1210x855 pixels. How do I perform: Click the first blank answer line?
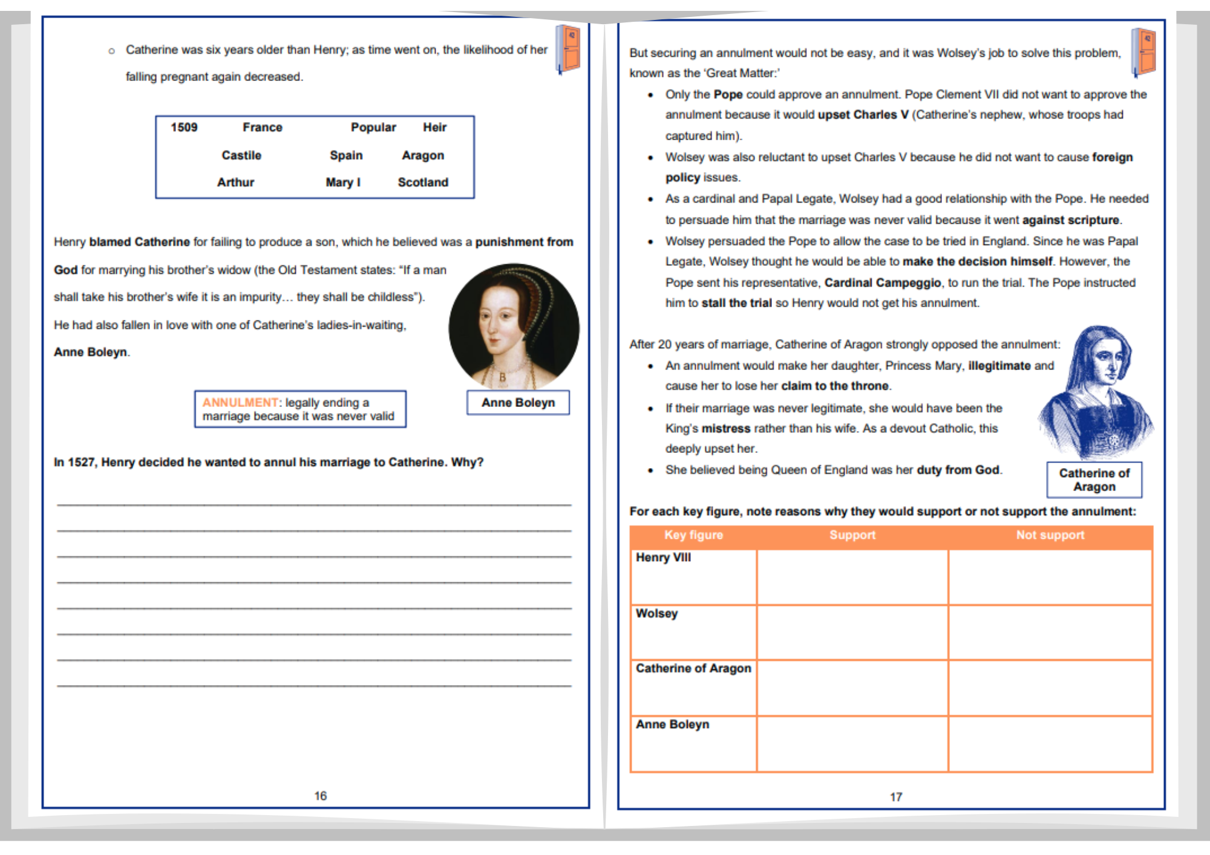(x=314, y=504)
